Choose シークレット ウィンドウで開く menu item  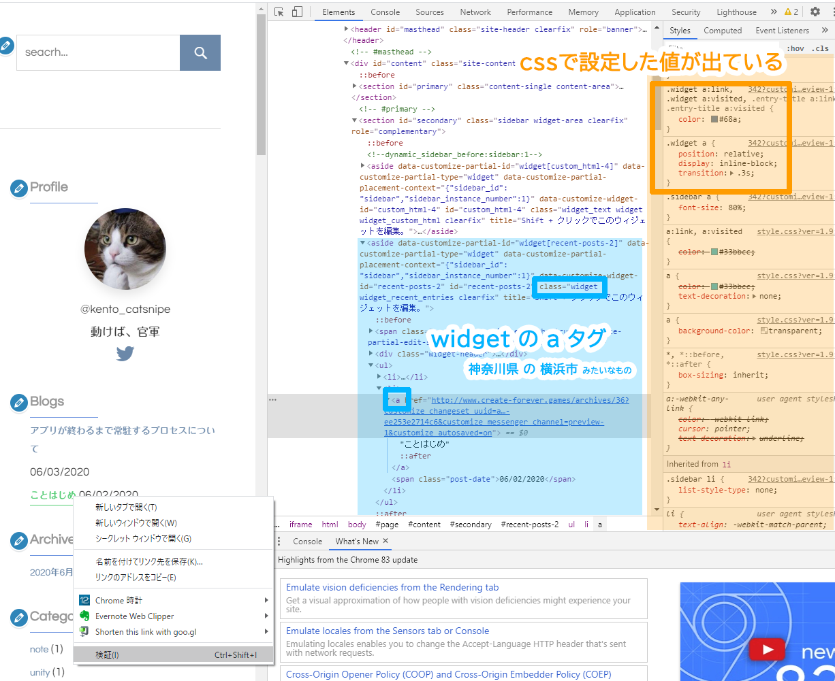tap(173, 539)
